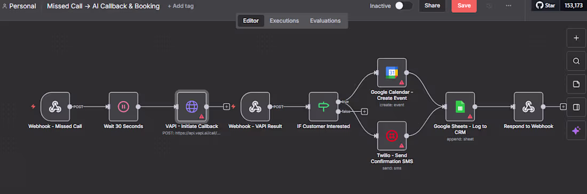Viewport: 587px width, 194px height.
Task: Open the Google Calendar - Create Event node
Action: pyautogui.click(x=392, y=73)
